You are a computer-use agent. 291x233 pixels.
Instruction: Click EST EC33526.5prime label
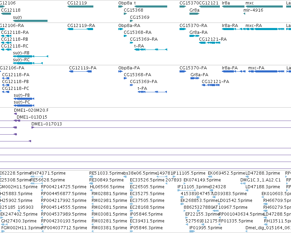[x=147, y=180]
